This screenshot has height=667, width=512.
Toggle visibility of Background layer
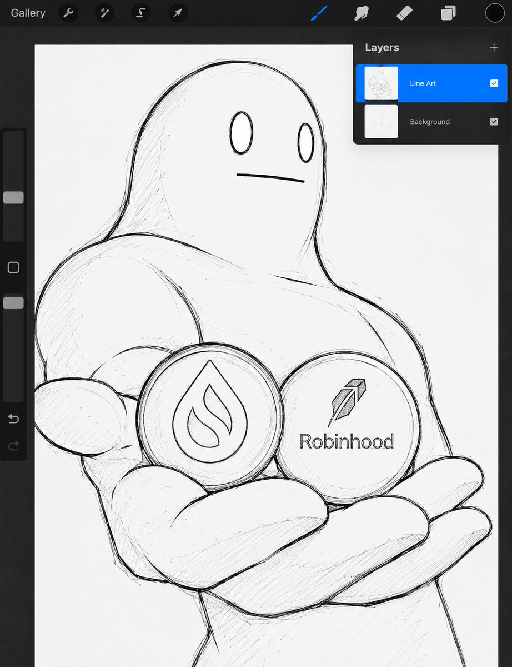tap(494, 122)
